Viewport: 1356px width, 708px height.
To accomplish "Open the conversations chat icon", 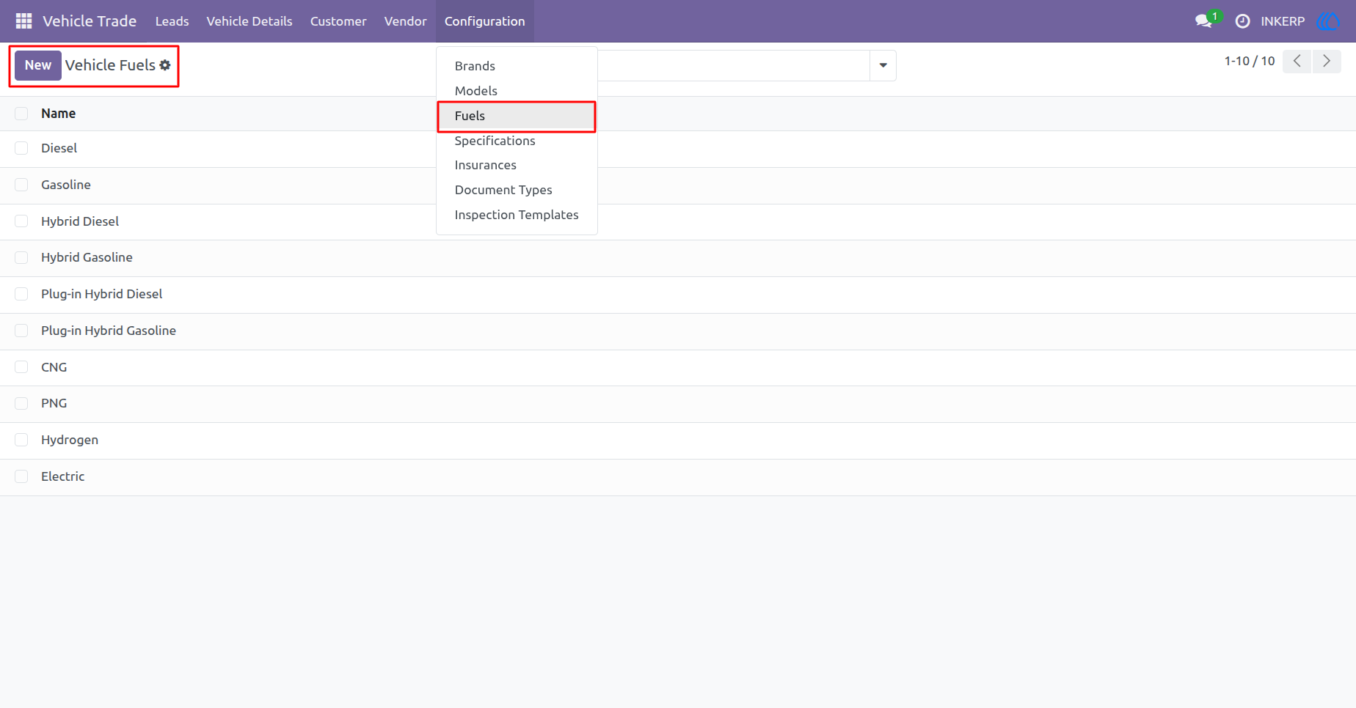I will point(1203,21).
